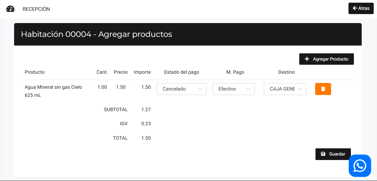Open the Cancelado payment status dropdown
The height and width of the screenshot is (181, 377).
[181, 89]
